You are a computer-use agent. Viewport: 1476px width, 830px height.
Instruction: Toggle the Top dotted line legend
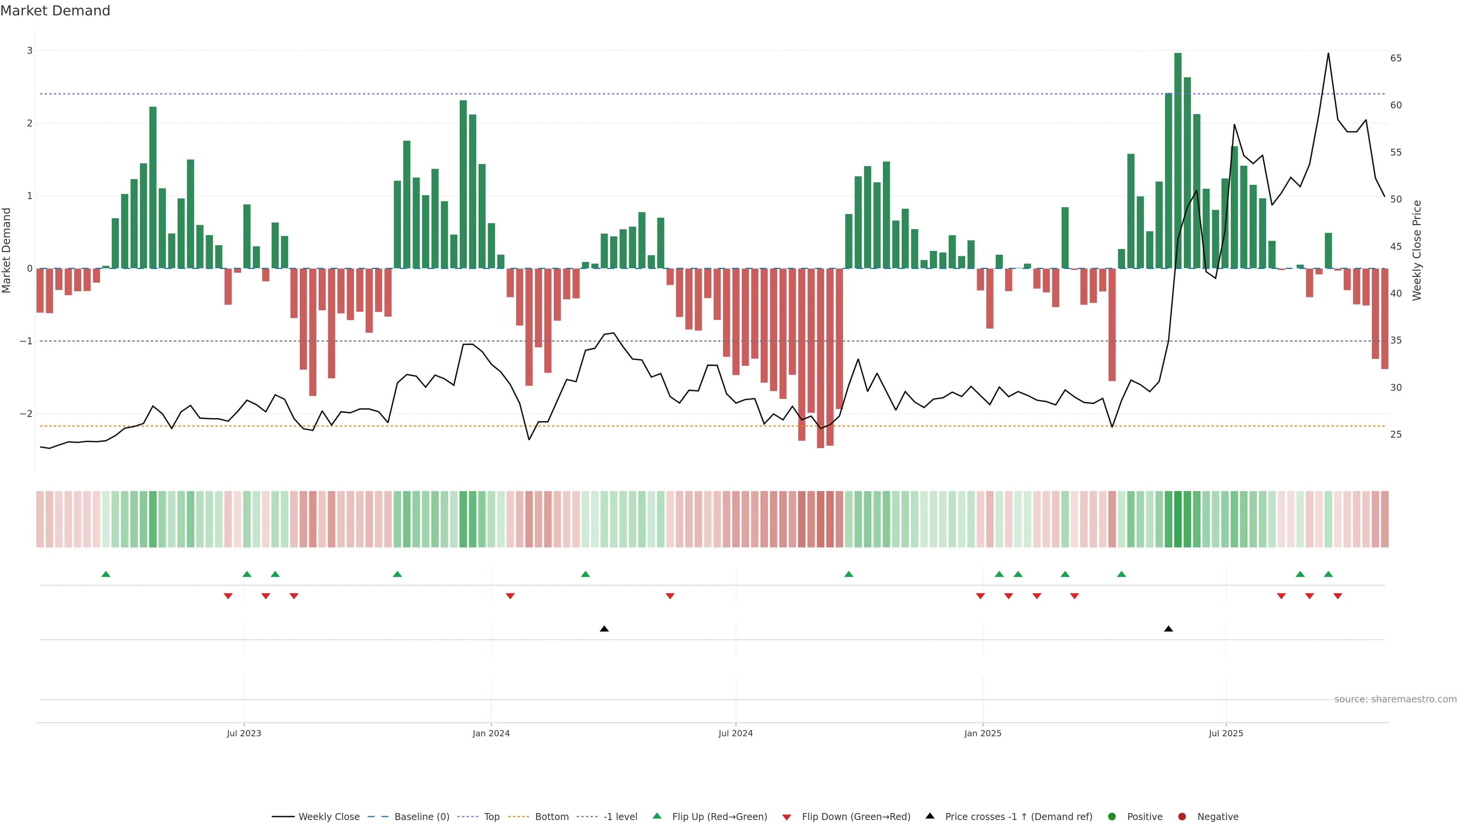click(x=491, y=816)
